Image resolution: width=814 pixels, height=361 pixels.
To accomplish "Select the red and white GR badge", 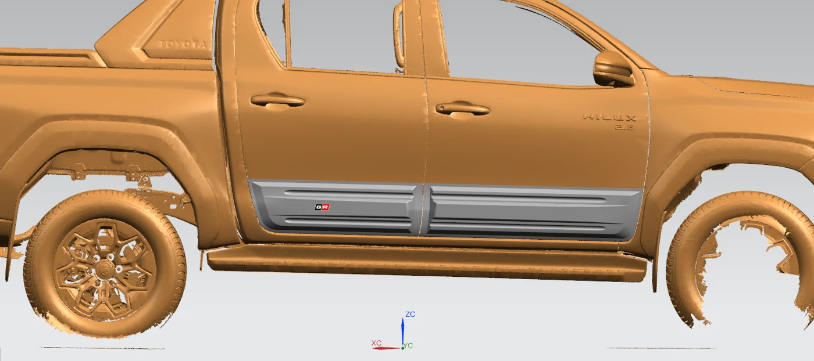I will tap(322, 207).
